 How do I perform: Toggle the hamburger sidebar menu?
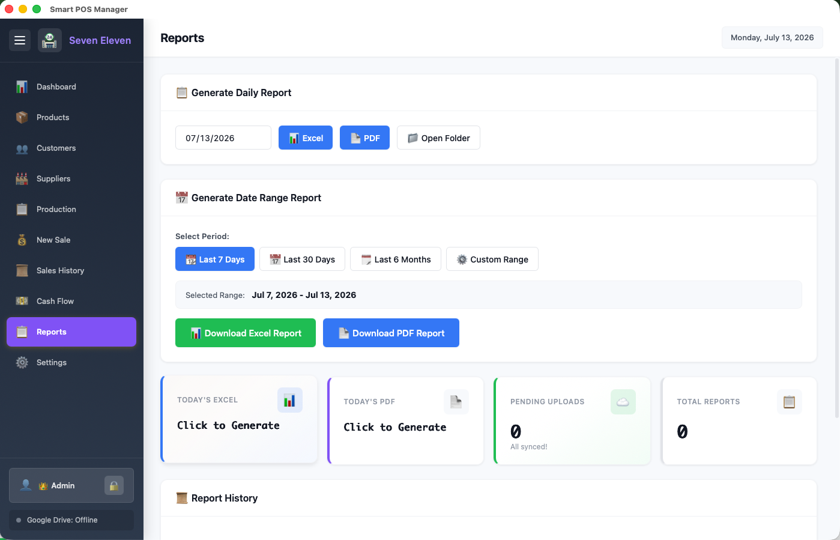coord(20,40)
